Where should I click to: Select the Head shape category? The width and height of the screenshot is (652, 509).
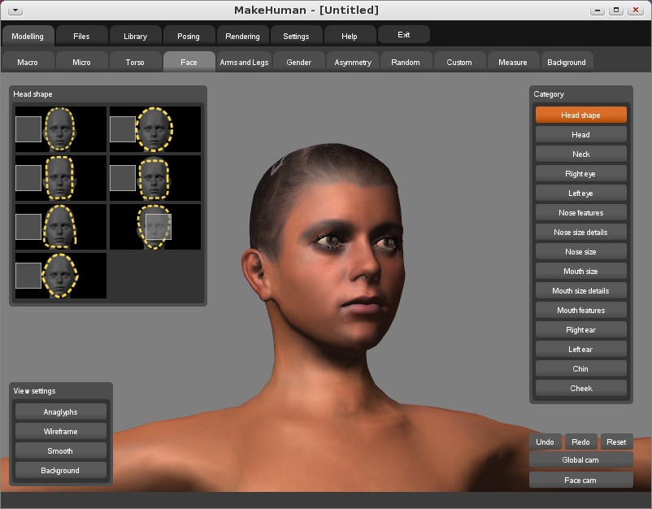coord(581,115)
